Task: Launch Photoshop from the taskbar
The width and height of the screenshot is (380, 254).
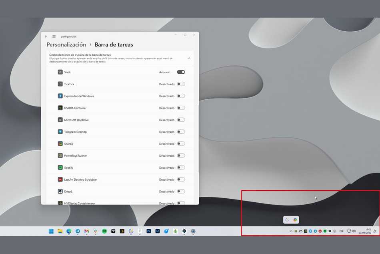Action: [149, 231]
